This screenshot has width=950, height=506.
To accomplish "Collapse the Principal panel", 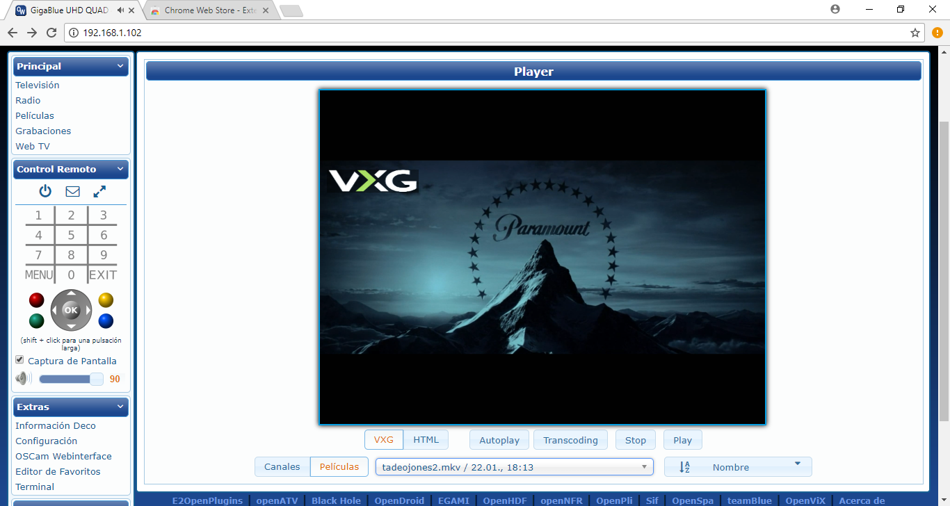I will [x=120, y=66].
